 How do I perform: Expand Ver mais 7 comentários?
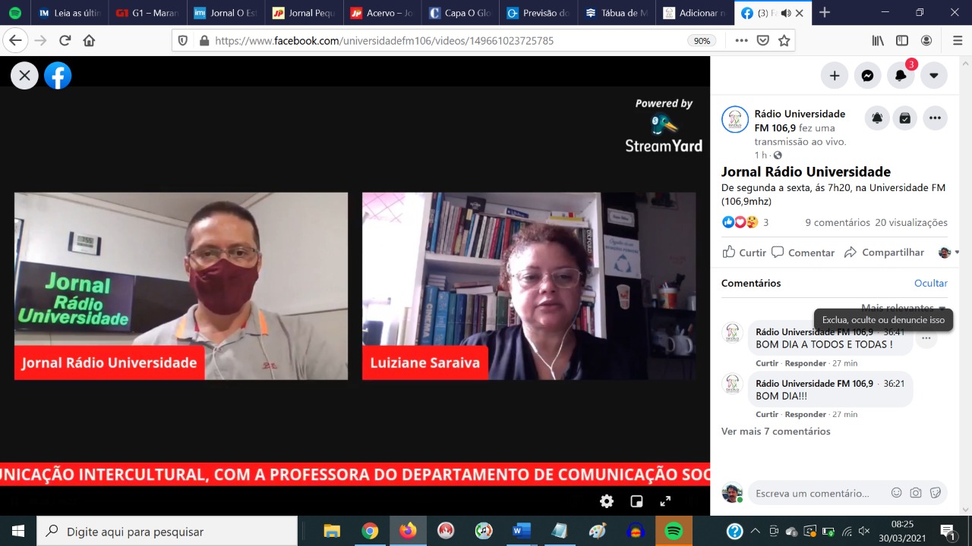click(x=775, y=431)
